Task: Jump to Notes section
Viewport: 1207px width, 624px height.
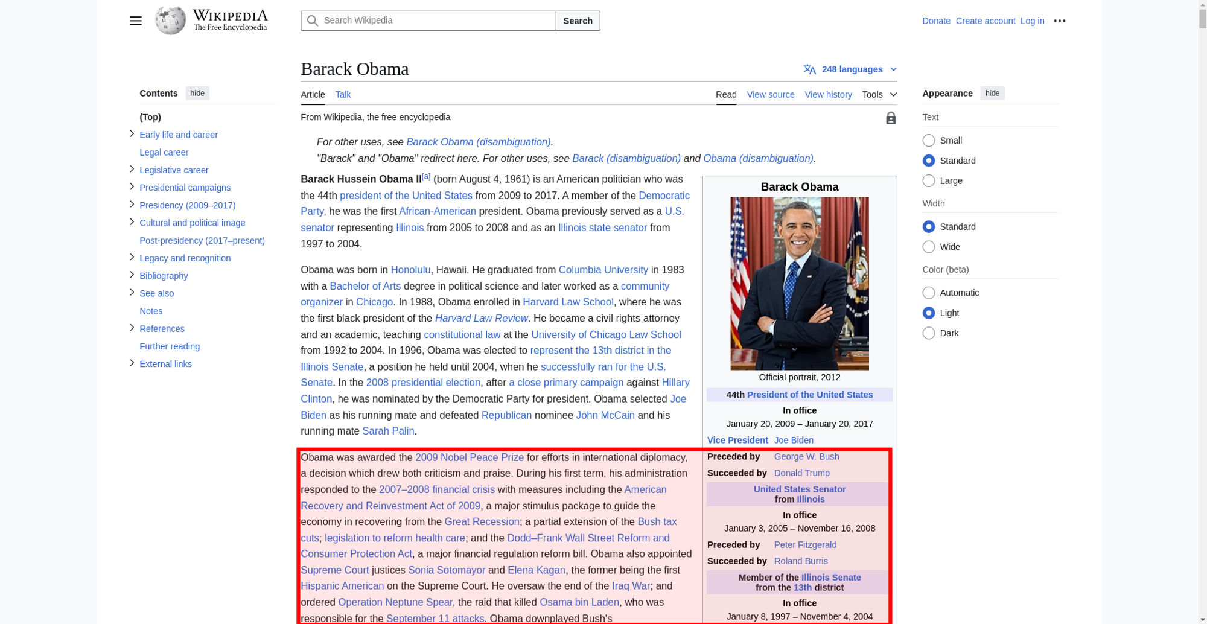Action: (151, 311)
